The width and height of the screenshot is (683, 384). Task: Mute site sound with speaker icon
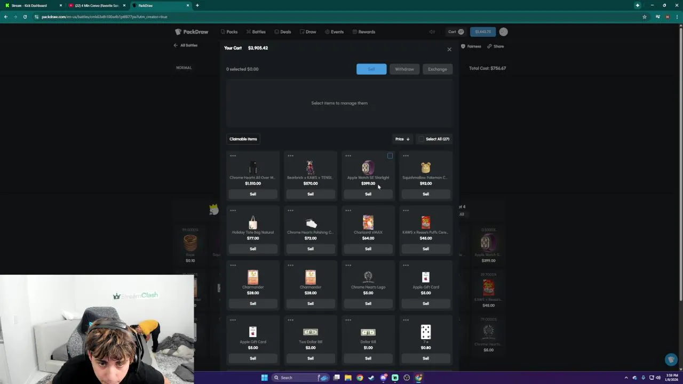tap(432, 32)
